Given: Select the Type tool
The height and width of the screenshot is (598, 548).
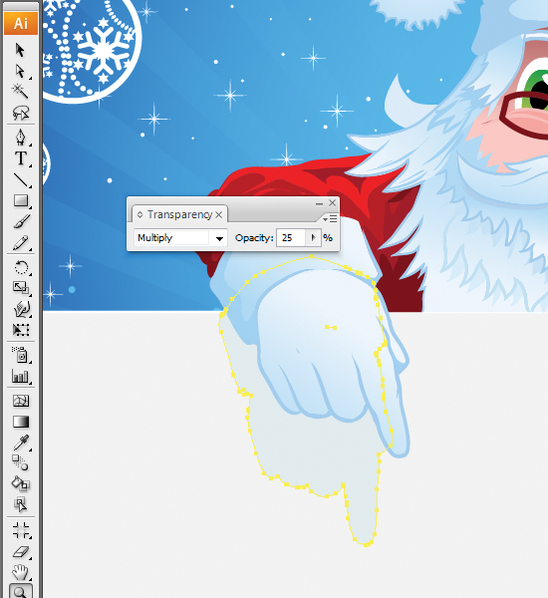Looking at the screenshot, I should coord(20,158).
